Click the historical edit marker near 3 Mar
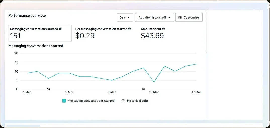 click(x=48, y=89)
